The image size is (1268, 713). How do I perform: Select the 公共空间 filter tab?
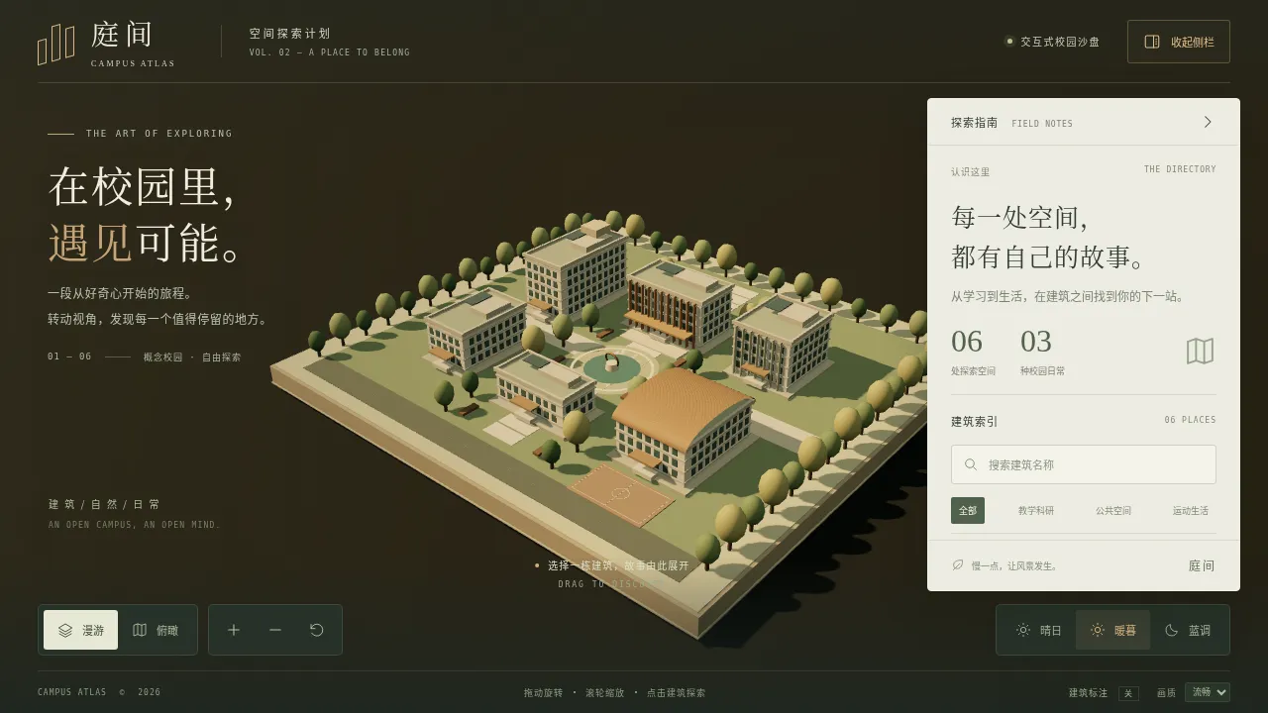click(1113, 510)
